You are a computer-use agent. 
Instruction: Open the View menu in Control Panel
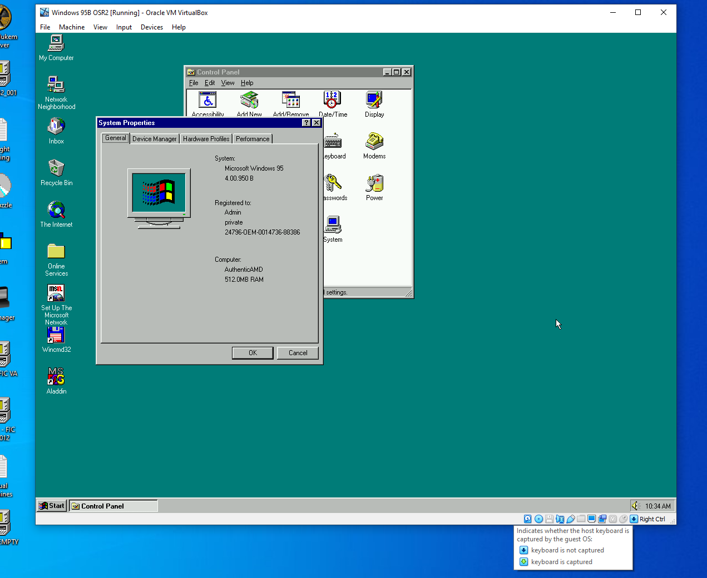pyautogui.click(x=228, y=82)
